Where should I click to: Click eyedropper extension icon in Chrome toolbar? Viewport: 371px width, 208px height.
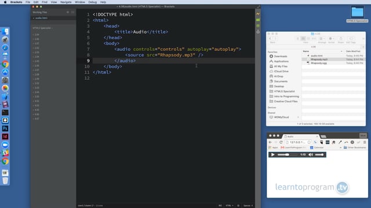(340, 142)
